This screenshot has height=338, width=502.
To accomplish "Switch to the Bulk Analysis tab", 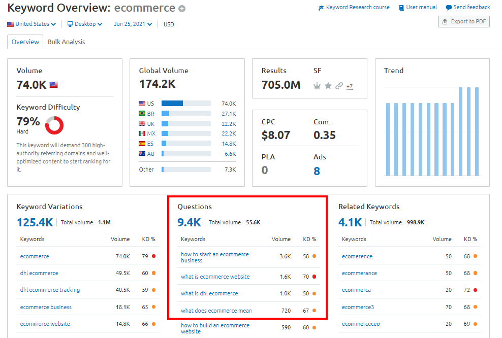I will click(x=67, y=42).
